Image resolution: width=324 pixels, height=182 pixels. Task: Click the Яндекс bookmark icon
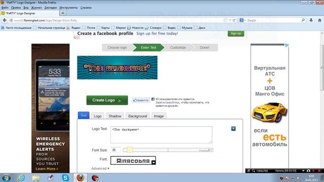tap(68, 28)
